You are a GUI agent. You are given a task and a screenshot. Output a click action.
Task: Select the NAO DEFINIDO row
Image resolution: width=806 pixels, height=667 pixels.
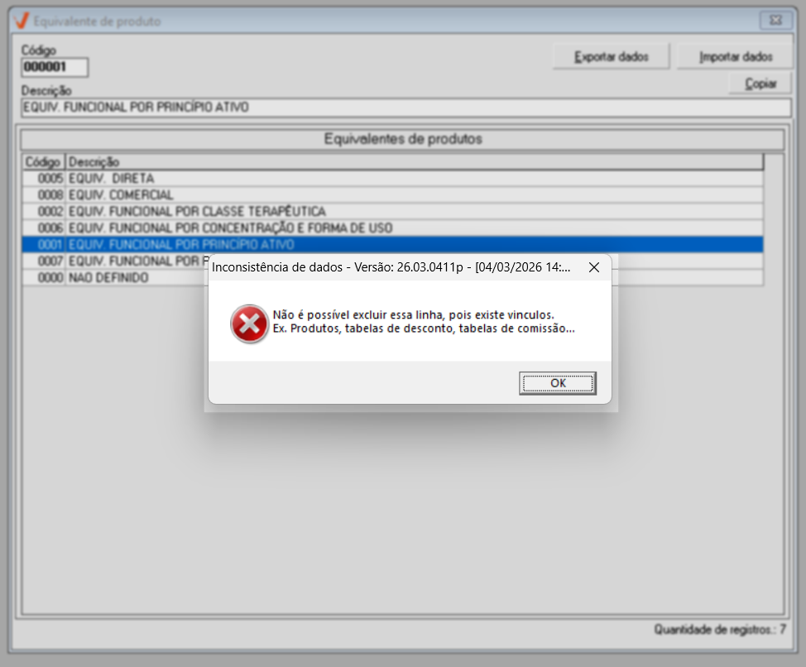pyautogui.click(x=115, y=277)
